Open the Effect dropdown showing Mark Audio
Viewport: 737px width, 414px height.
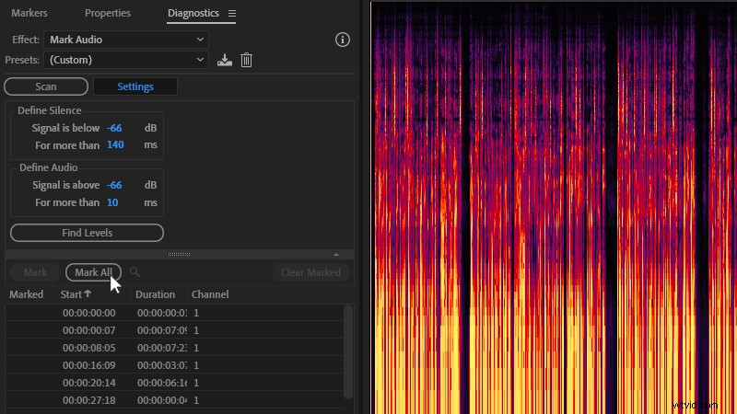[126, 40]
